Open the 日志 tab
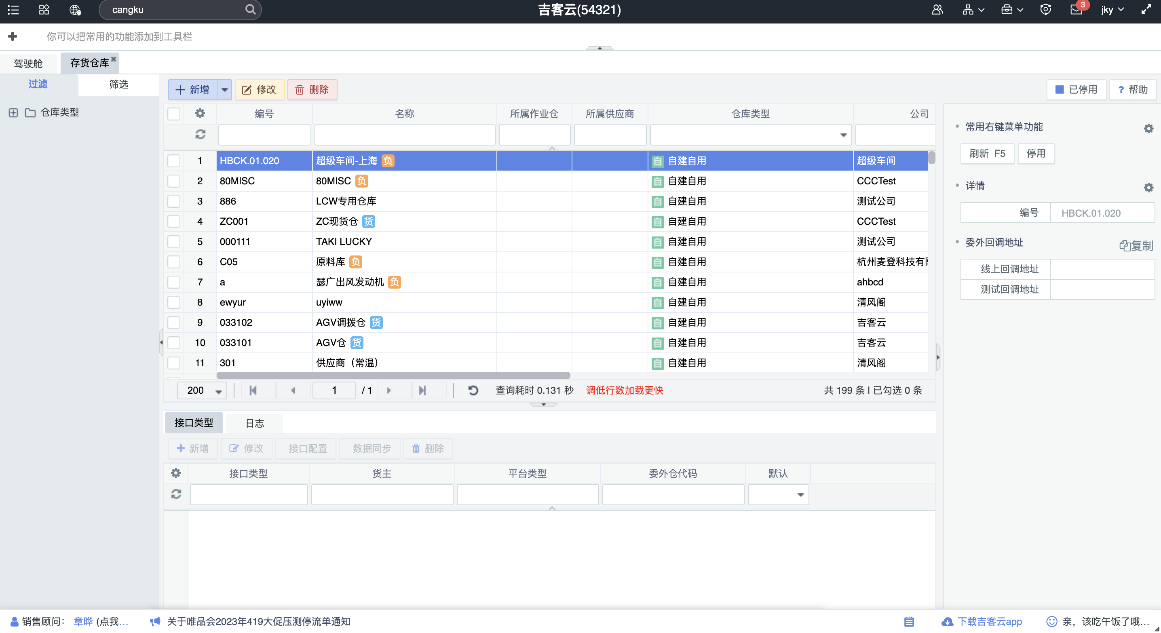1161x633 pixels. coord(255,423)
